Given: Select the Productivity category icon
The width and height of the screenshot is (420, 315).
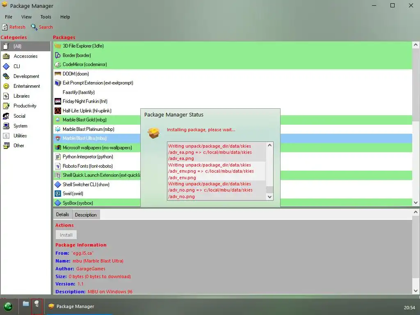Looking at the screenshot, I should [x=6, y=106].
